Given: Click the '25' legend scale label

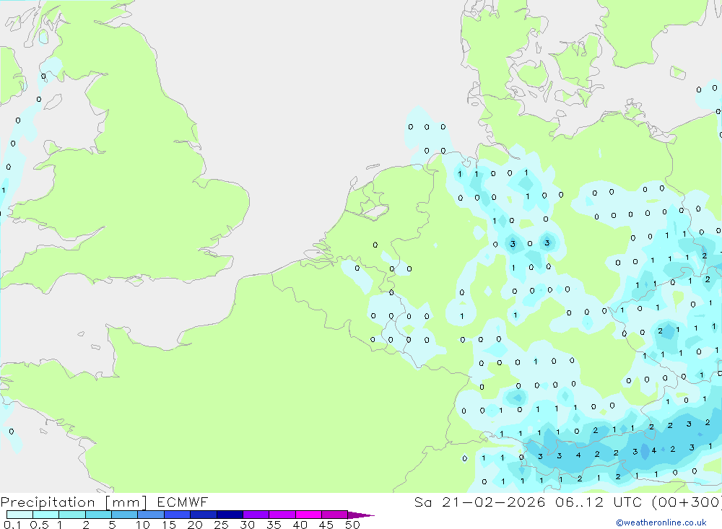Looking at the screenshot, I should (221, 525).
